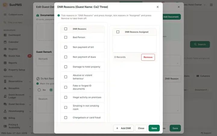
Task: Click the plus icon on Add DNR
Action: click(x=117, y=128)
